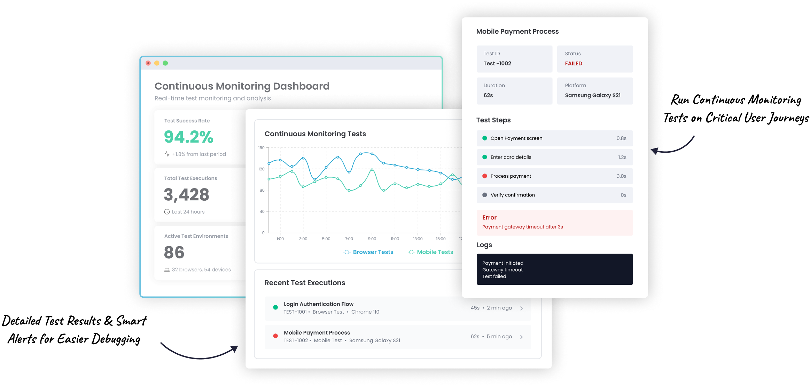Select the Total Test Executions card

(x=200, y=195)
